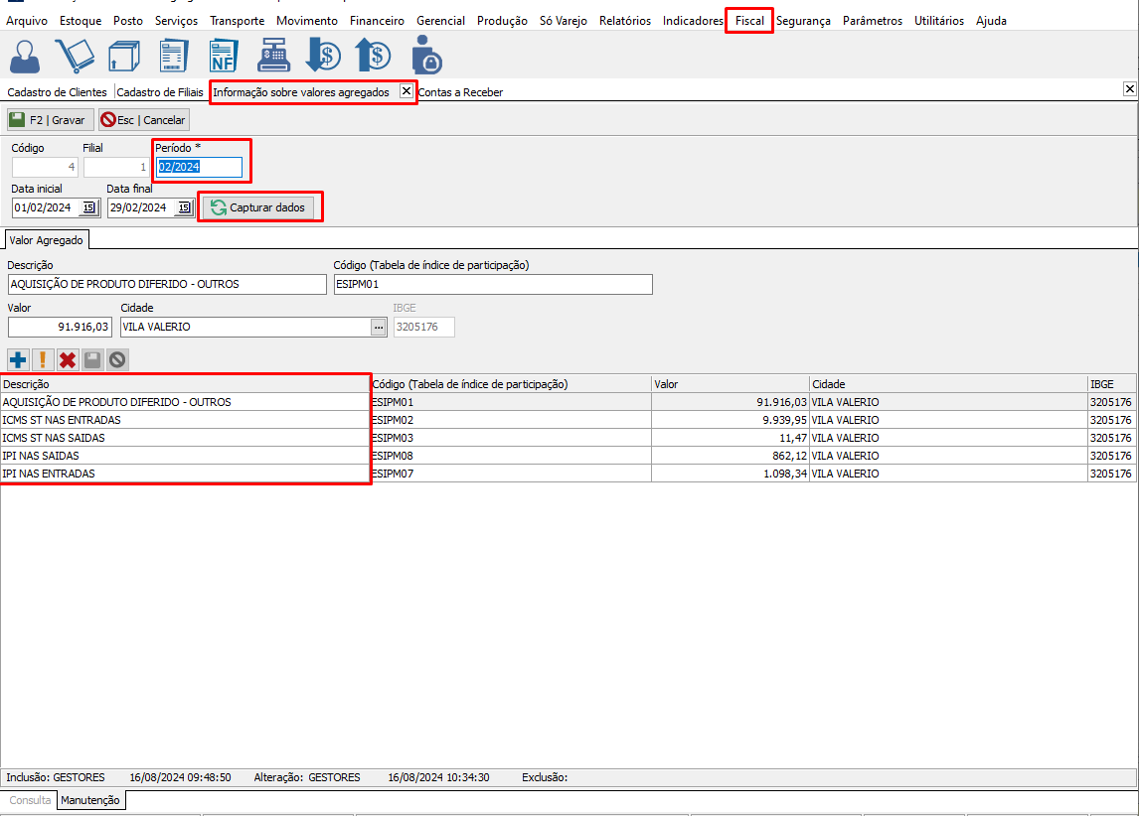This screenshot has height=816, width=1139.
Task: Click the Período input field
Action: (199, 167)
